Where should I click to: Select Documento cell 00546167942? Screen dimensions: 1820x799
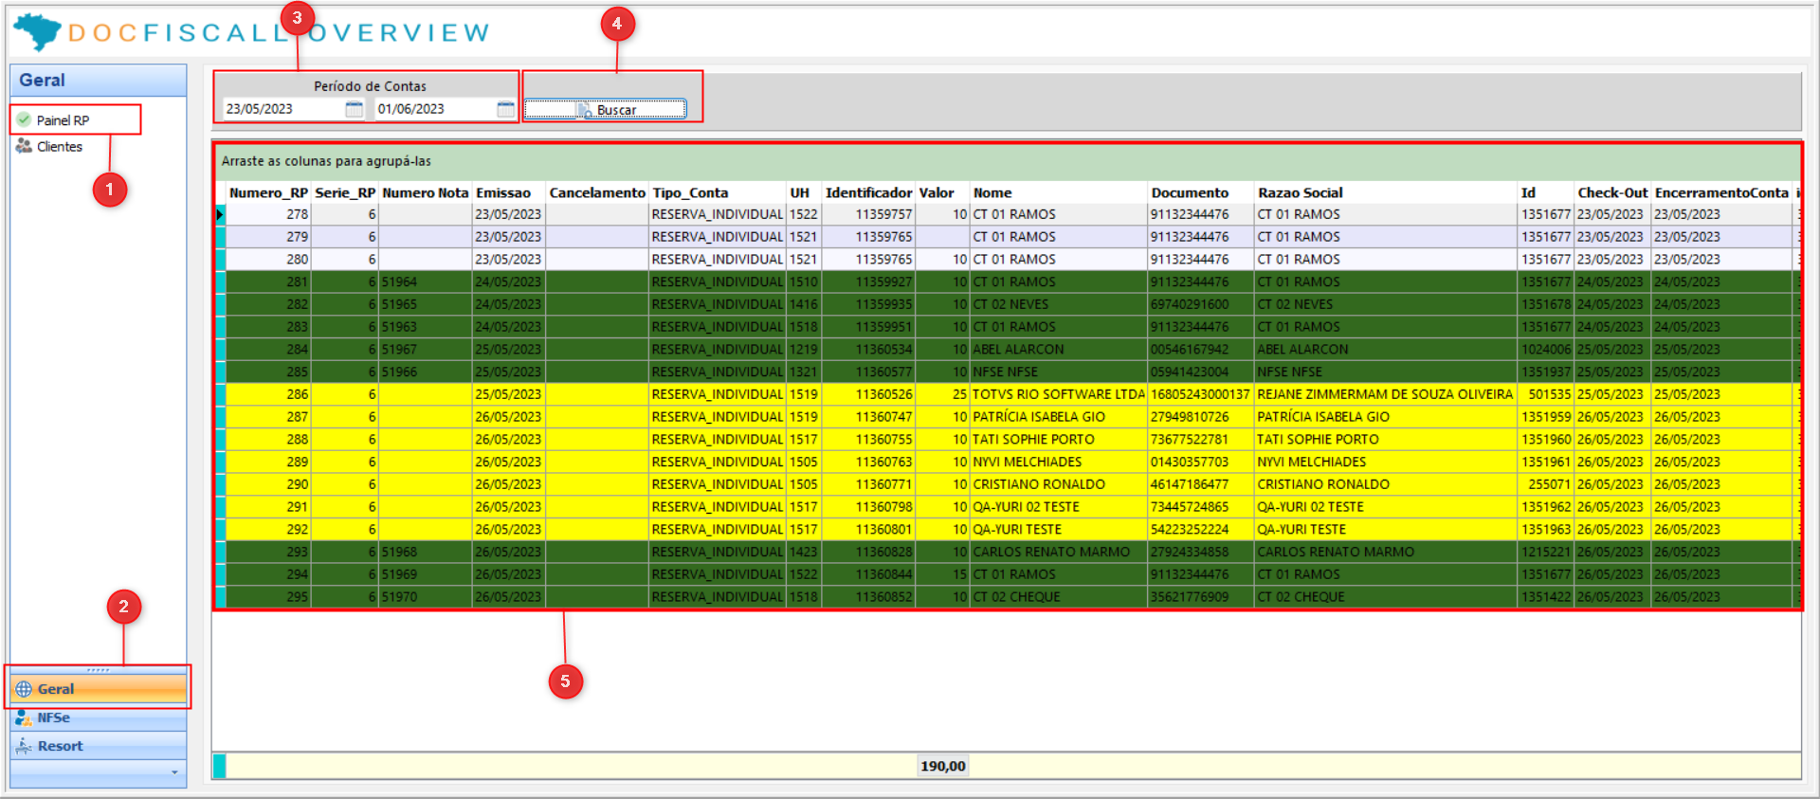click(x=1201, y=350)
